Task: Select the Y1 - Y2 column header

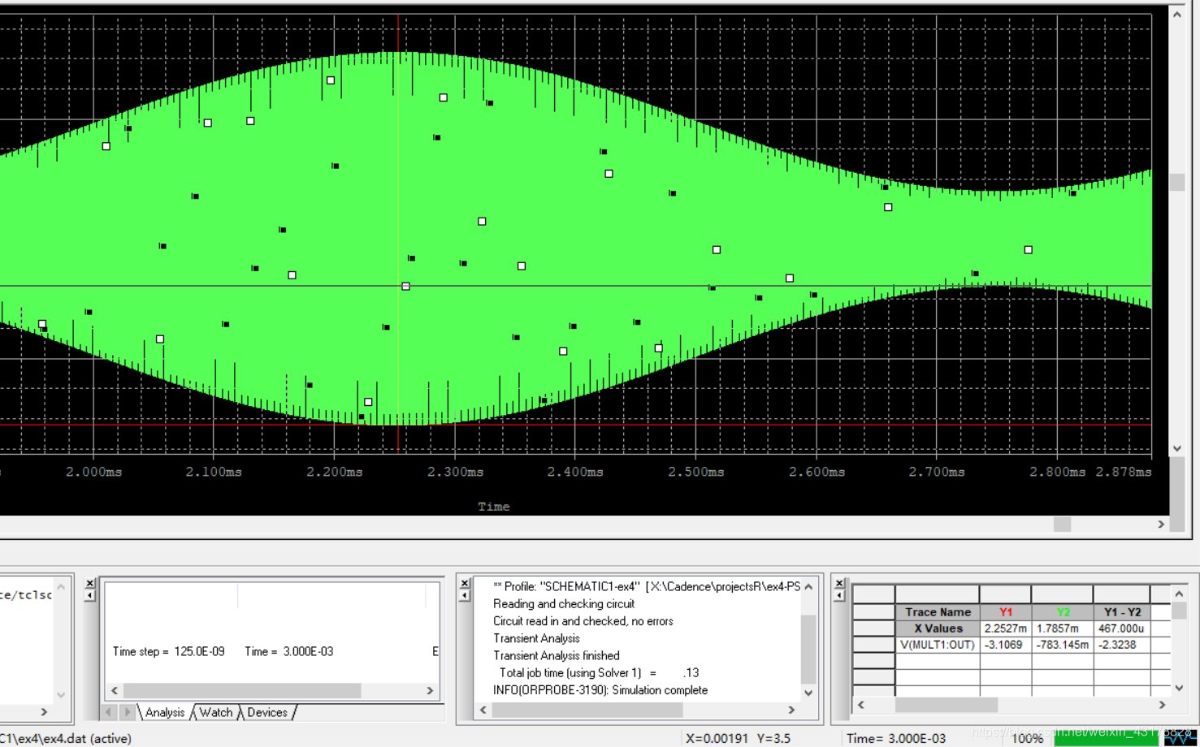Action: tap(1122, 612)
